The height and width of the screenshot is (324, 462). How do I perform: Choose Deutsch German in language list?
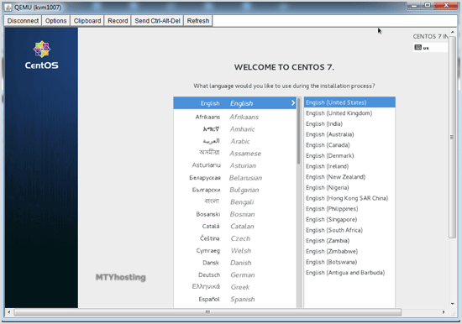(234, 274)
